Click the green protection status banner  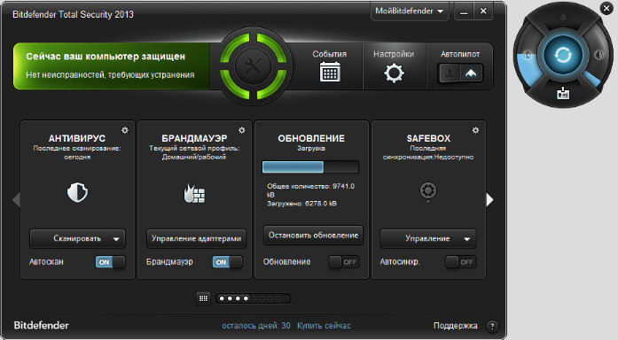pyautogui.click(x=112, y=66)
